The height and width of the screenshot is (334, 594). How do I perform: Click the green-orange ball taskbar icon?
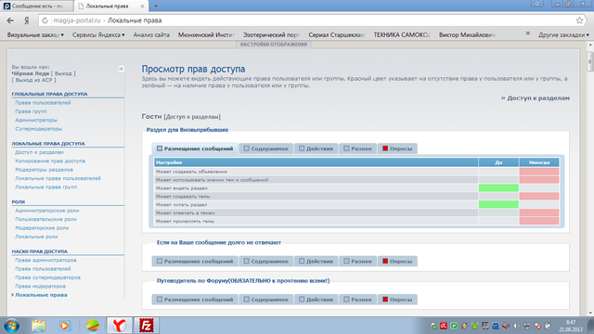coord(92,326)
